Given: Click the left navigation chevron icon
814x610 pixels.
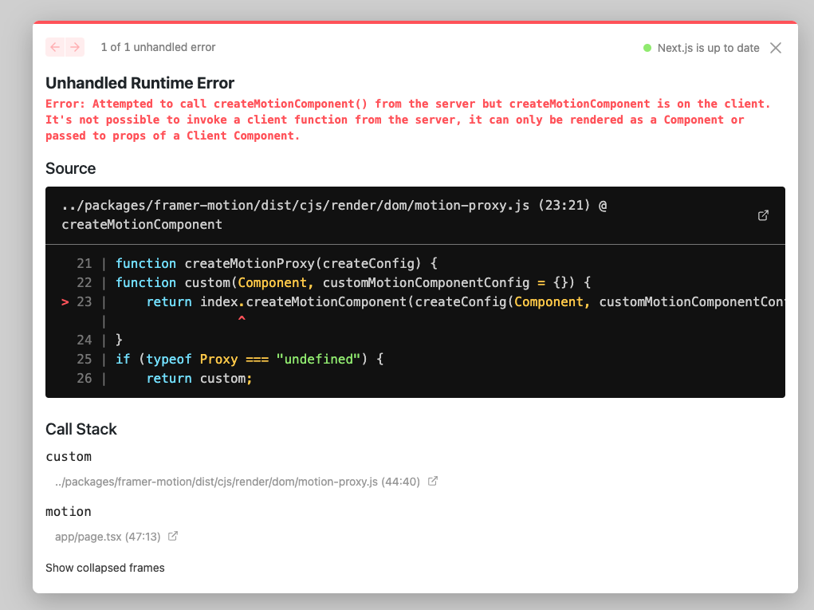Looking at the screenshot, I should (x=54, y=47).
